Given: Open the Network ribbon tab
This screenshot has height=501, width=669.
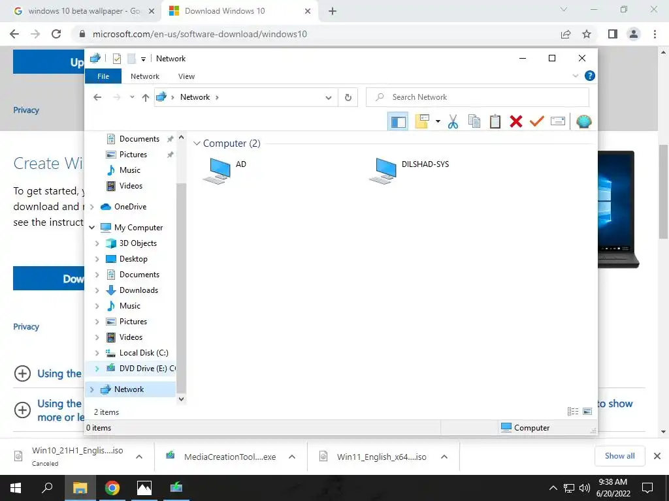Looking at the screenshot, I should point(145,76).
